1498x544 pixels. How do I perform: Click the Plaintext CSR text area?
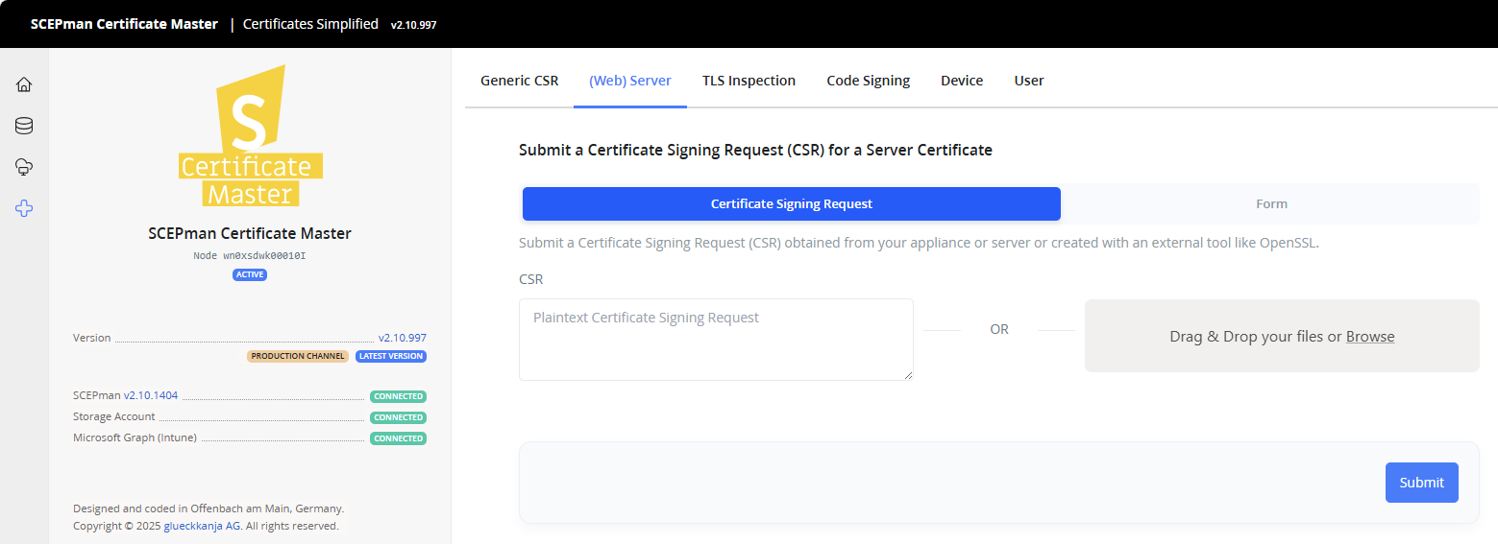(716, 339)
